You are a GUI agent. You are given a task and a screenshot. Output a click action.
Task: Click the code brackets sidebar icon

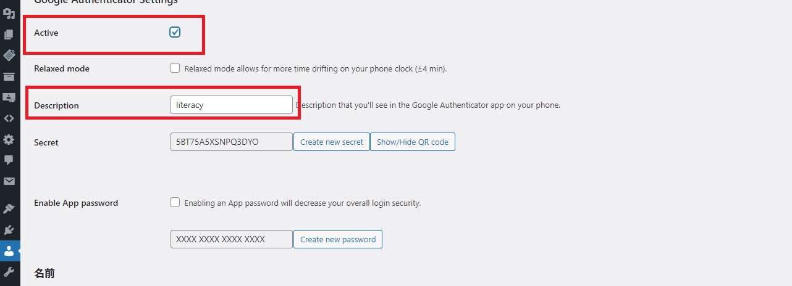(x=9, y=118)
